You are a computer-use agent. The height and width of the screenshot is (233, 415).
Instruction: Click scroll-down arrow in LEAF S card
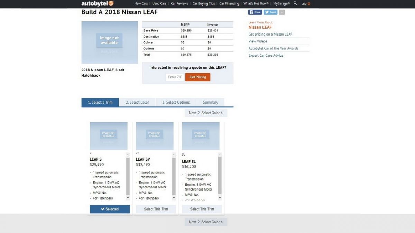pyautogui.click(x=128, y=198)
